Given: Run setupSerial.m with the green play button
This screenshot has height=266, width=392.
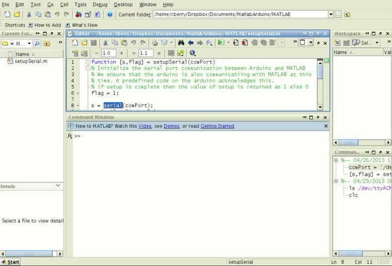Looking at the screenshot, I should pyautogui.click(x=221, y=43).
